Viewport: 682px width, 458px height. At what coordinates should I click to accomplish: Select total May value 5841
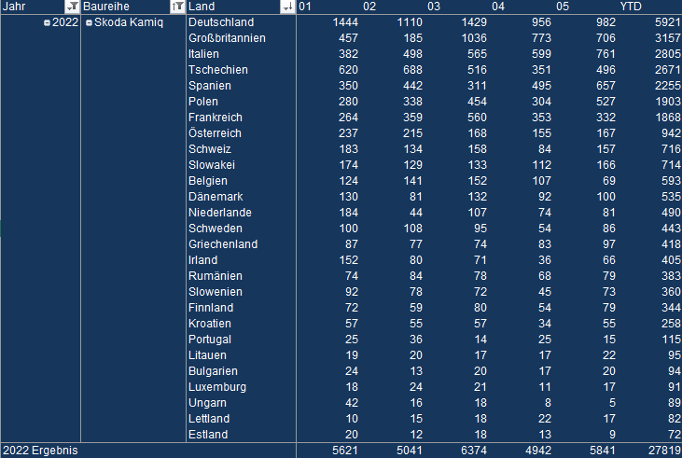(603, 451)
